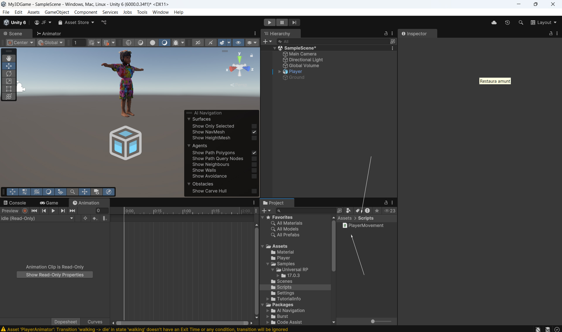
Task: Select the Hand view tool
Action: 9,58
